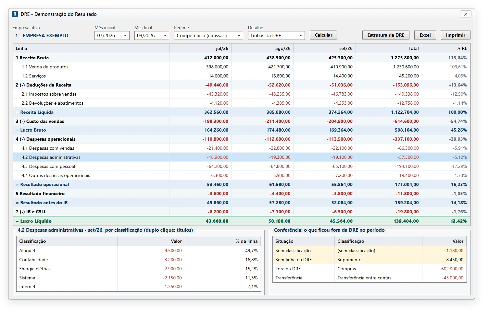Select row 3 (-) Custo das vendas
The width and height of the screenshot is (489, 316).
[242, 121]
